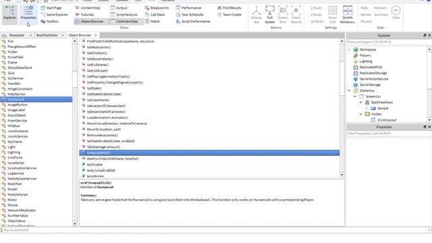Toggle Render stats
Screen dimensions: 432x243
pos(366,15)
